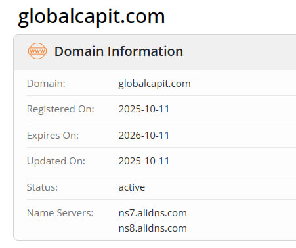Select the Registered On date 2025-10-11

(144, 109)
